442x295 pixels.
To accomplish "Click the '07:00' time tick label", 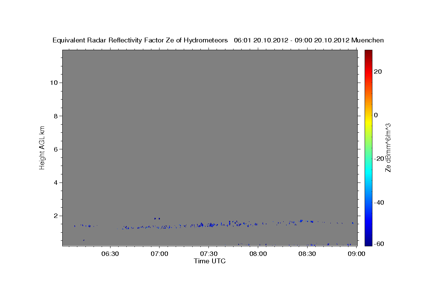I will tap(159, 254).
